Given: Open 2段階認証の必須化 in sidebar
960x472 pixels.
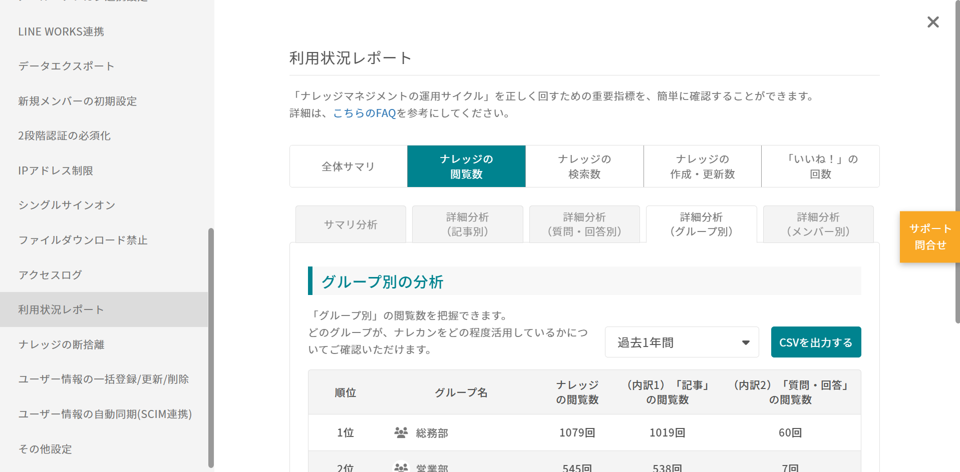Looking at the screenshot, I should [x=64, y=136].
